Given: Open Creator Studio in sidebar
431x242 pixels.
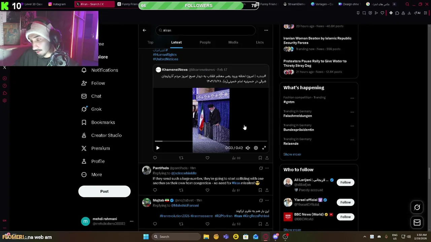Looking at the screenshot, I should tap(101, 135).
